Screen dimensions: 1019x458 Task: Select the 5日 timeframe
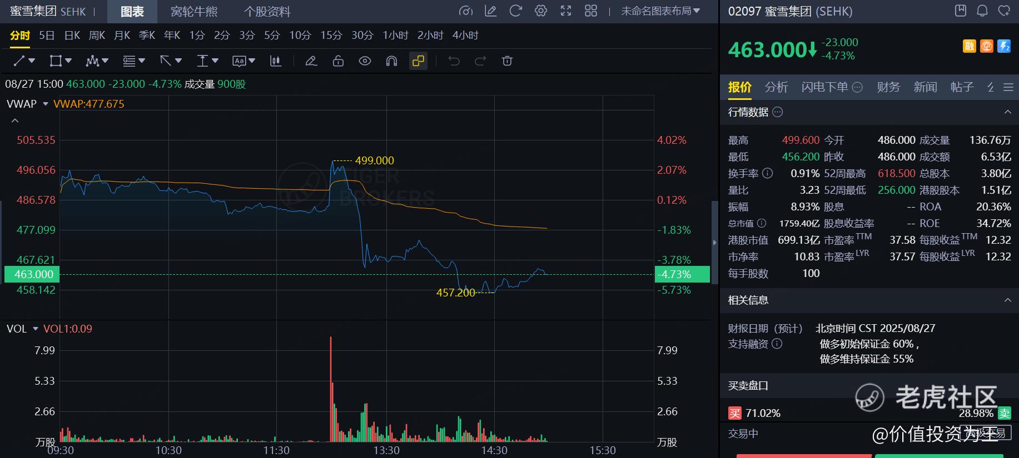click(47, 36)
